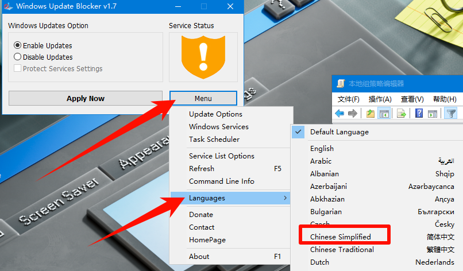Open the 查看(V) menu in Group Policy Editor
The image size is (463, 271).
click(x=412, y=99)
